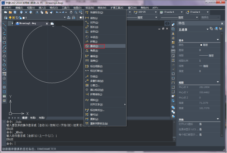Click the Undo arrow icon
Image resolution: width=227 pixels, height=153 pixels.
(x=57, y=12)
